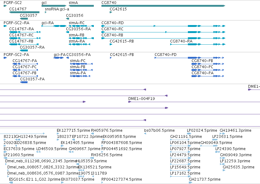This screenshot has width=260, height=184.
Task: Click the CG30356-PA label
Action: click(79, 55)
